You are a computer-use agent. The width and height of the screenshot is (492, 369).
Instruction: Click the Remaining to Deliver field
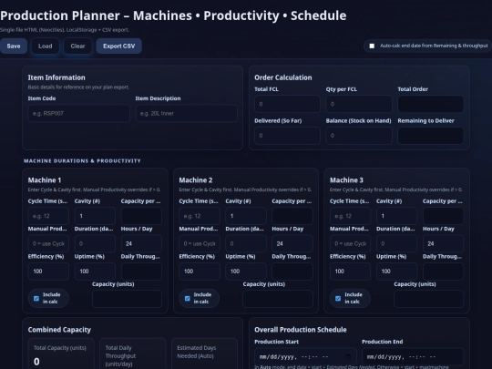[x=430, y=136]
